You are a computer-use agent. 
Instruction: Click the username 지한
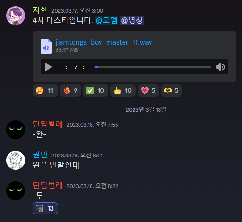[40, 10]
